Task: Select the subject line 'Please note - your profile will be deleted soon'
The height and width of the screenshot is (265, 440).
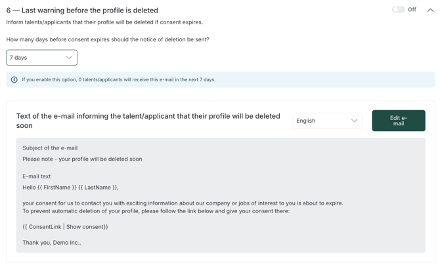Action: [x=82, y=159]
